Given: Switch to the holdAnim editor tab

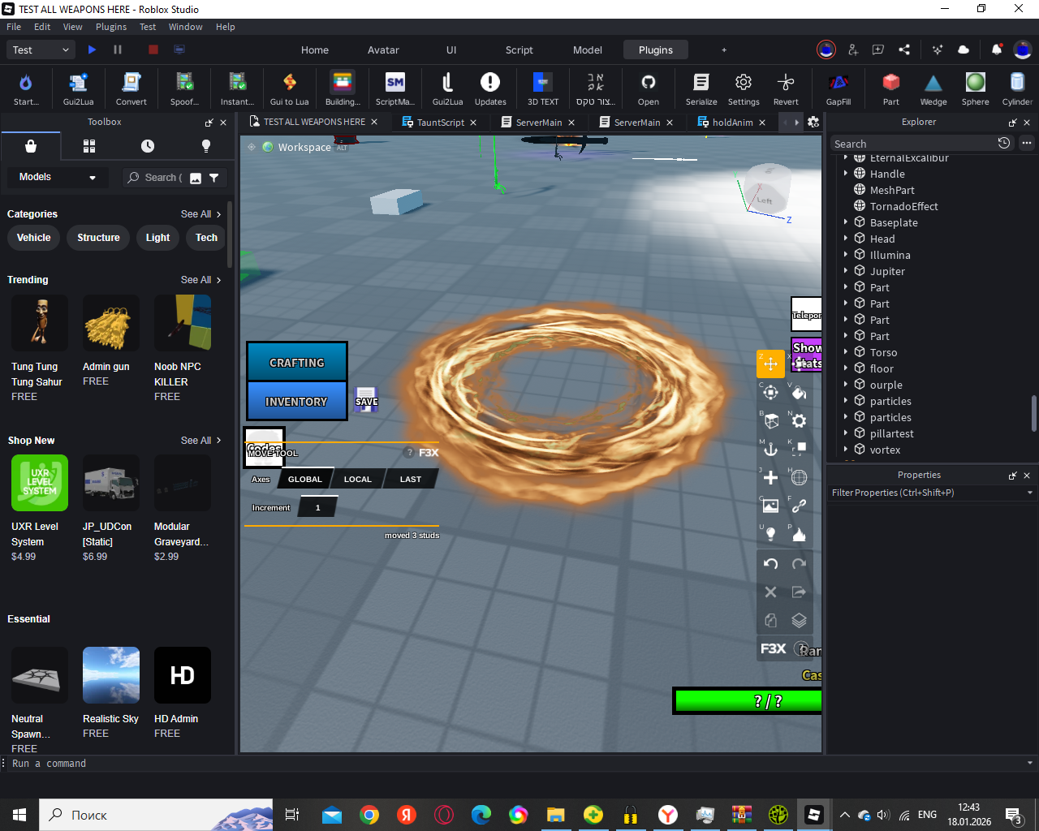Looking at the screenshot, I should point(732,123).
